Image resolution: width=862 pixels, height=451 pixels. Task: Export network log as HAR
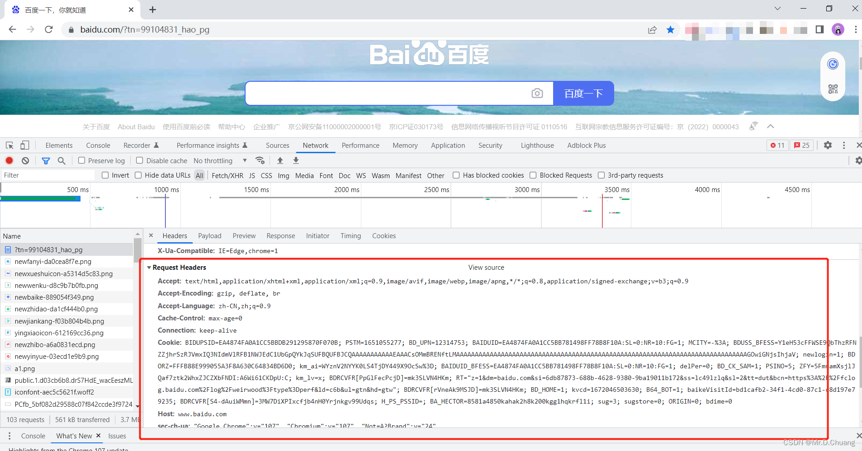point(295,160)
